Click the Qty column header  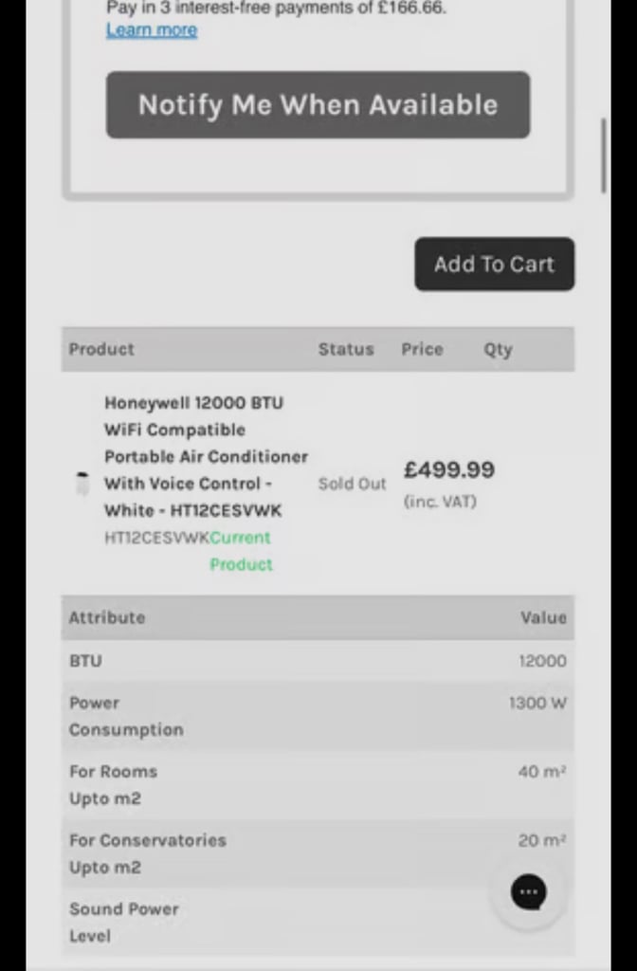pyautogui.click(x=498, y=350)
